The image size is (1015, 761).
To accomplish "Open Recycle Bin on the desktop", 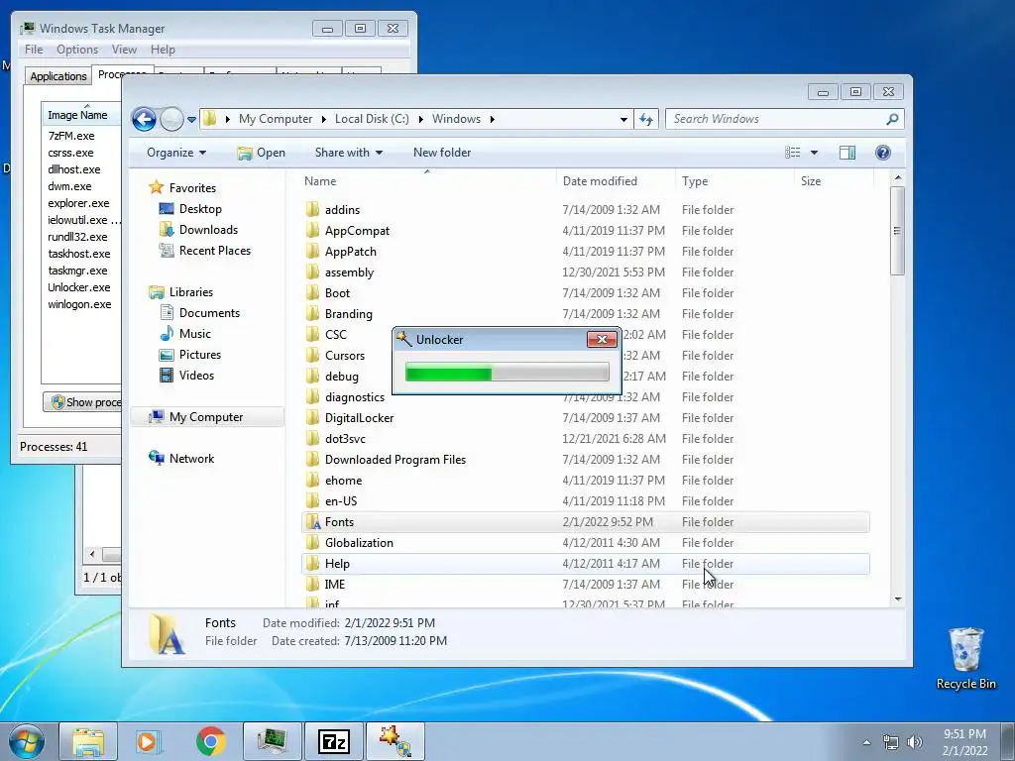I will coord(965,659).
